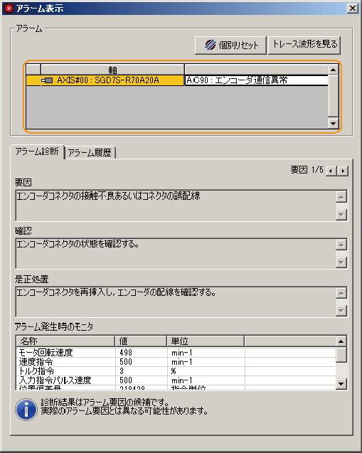
Task: Click the 軸 column header in the alarm list
Action: point(112,70)
